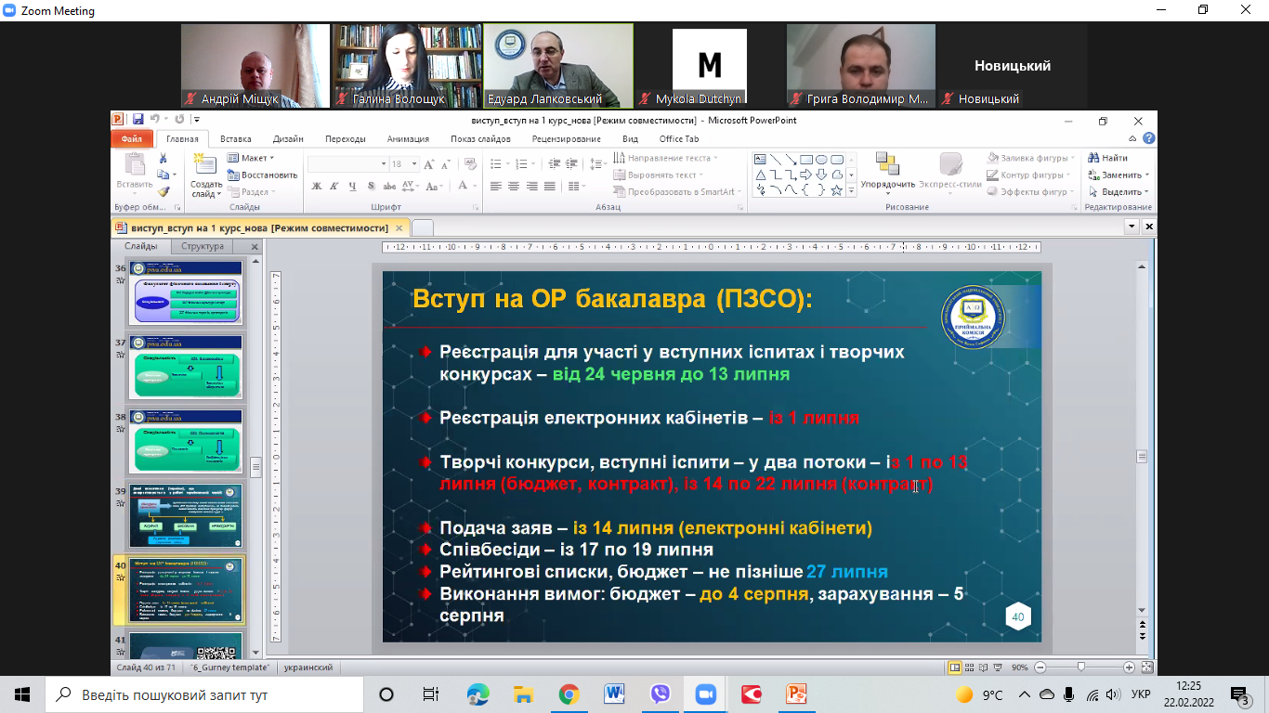This screenshot has height=713, width=1269.
Task: Open the Arrange (Упорядочить) tool
Action: coord(887,172)
